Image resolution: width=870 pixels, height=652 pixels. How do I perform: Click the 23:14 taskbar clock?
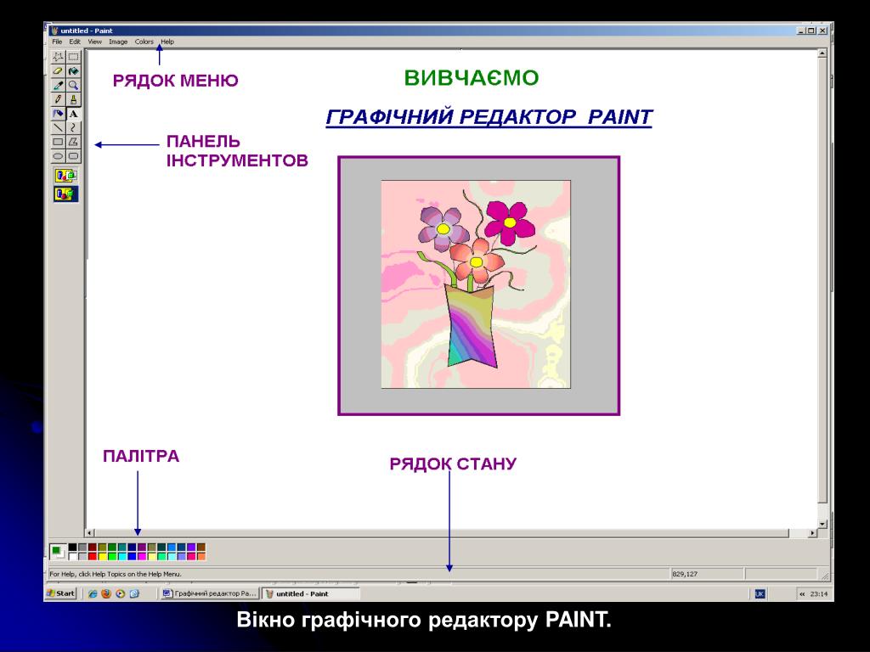(818, 593)
